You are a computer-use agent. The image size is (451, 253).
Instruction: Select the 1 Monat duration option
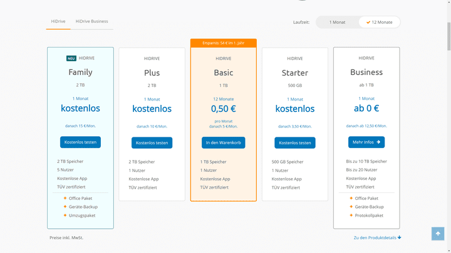(x=337, y=22)
